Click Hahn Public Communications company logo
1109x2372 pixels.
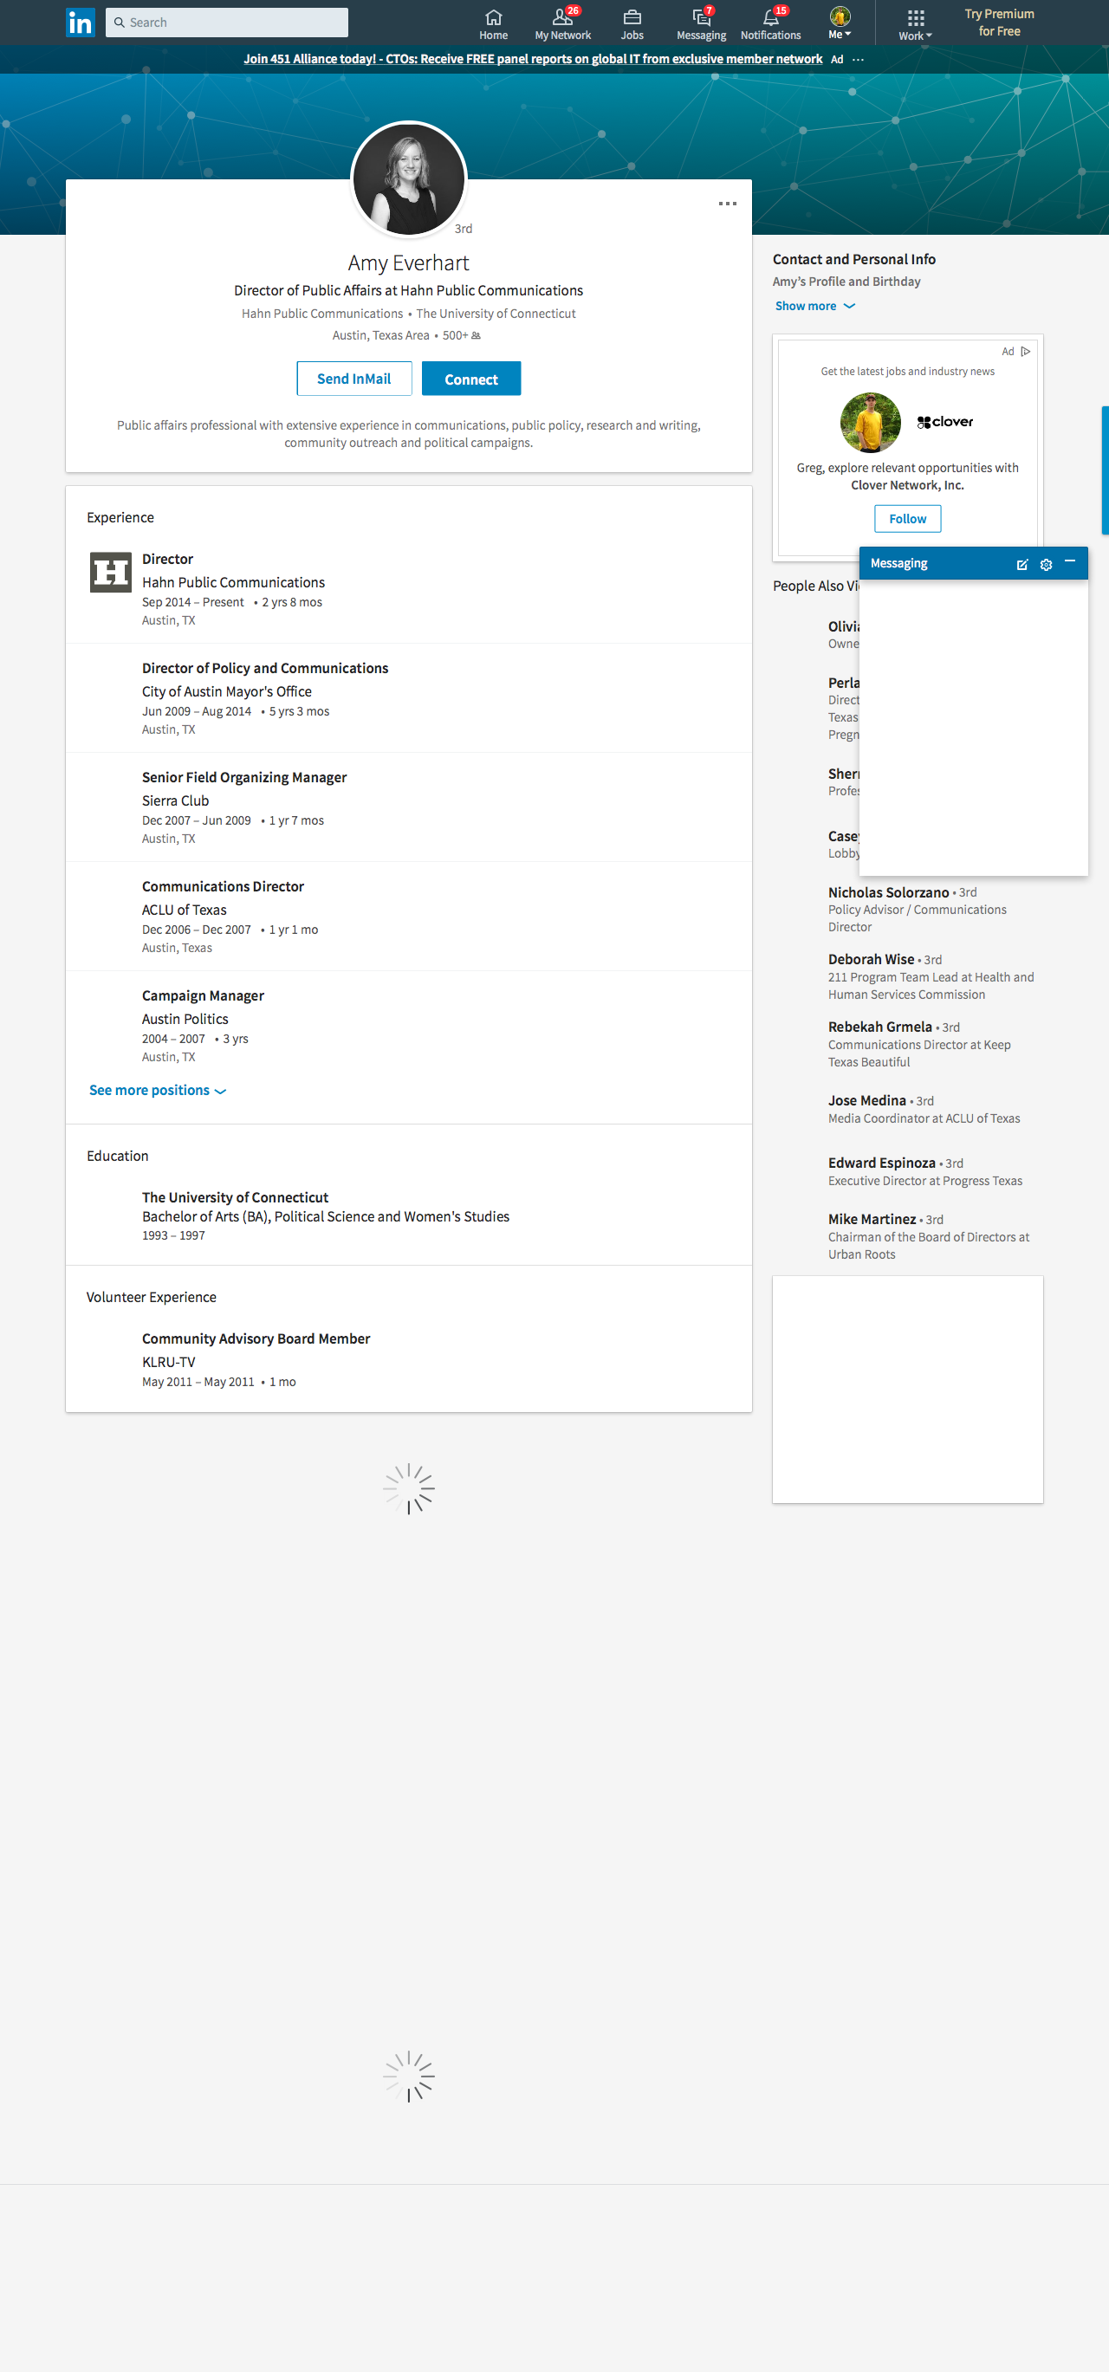click(x=111, y=572)
